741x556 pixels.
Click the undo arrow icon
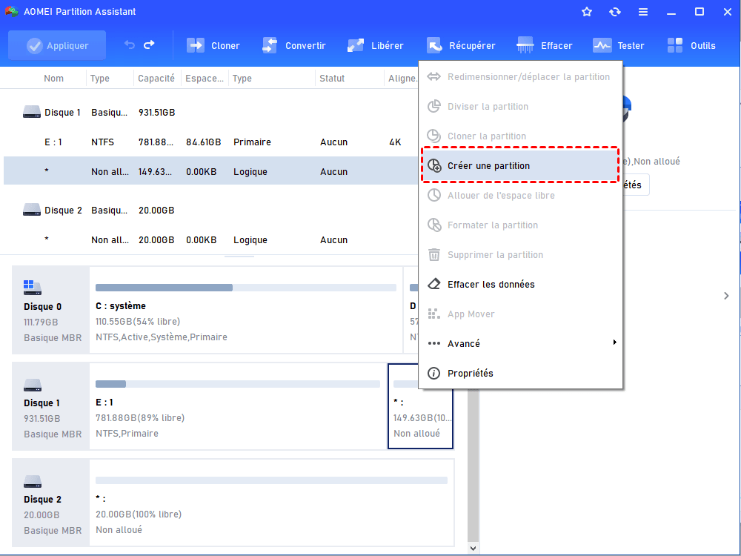[x=130, y=45]
